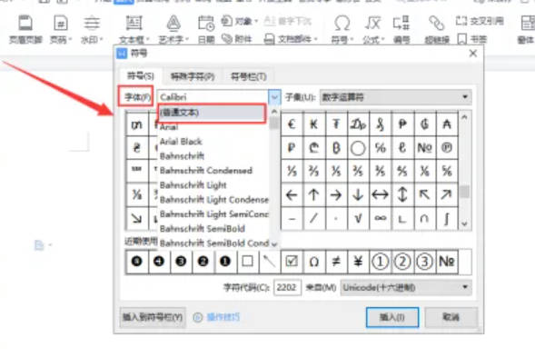This screenshot has width=535, height=357.
Task: Close the Symbol (符号) dialog
Action: (473, 54)
